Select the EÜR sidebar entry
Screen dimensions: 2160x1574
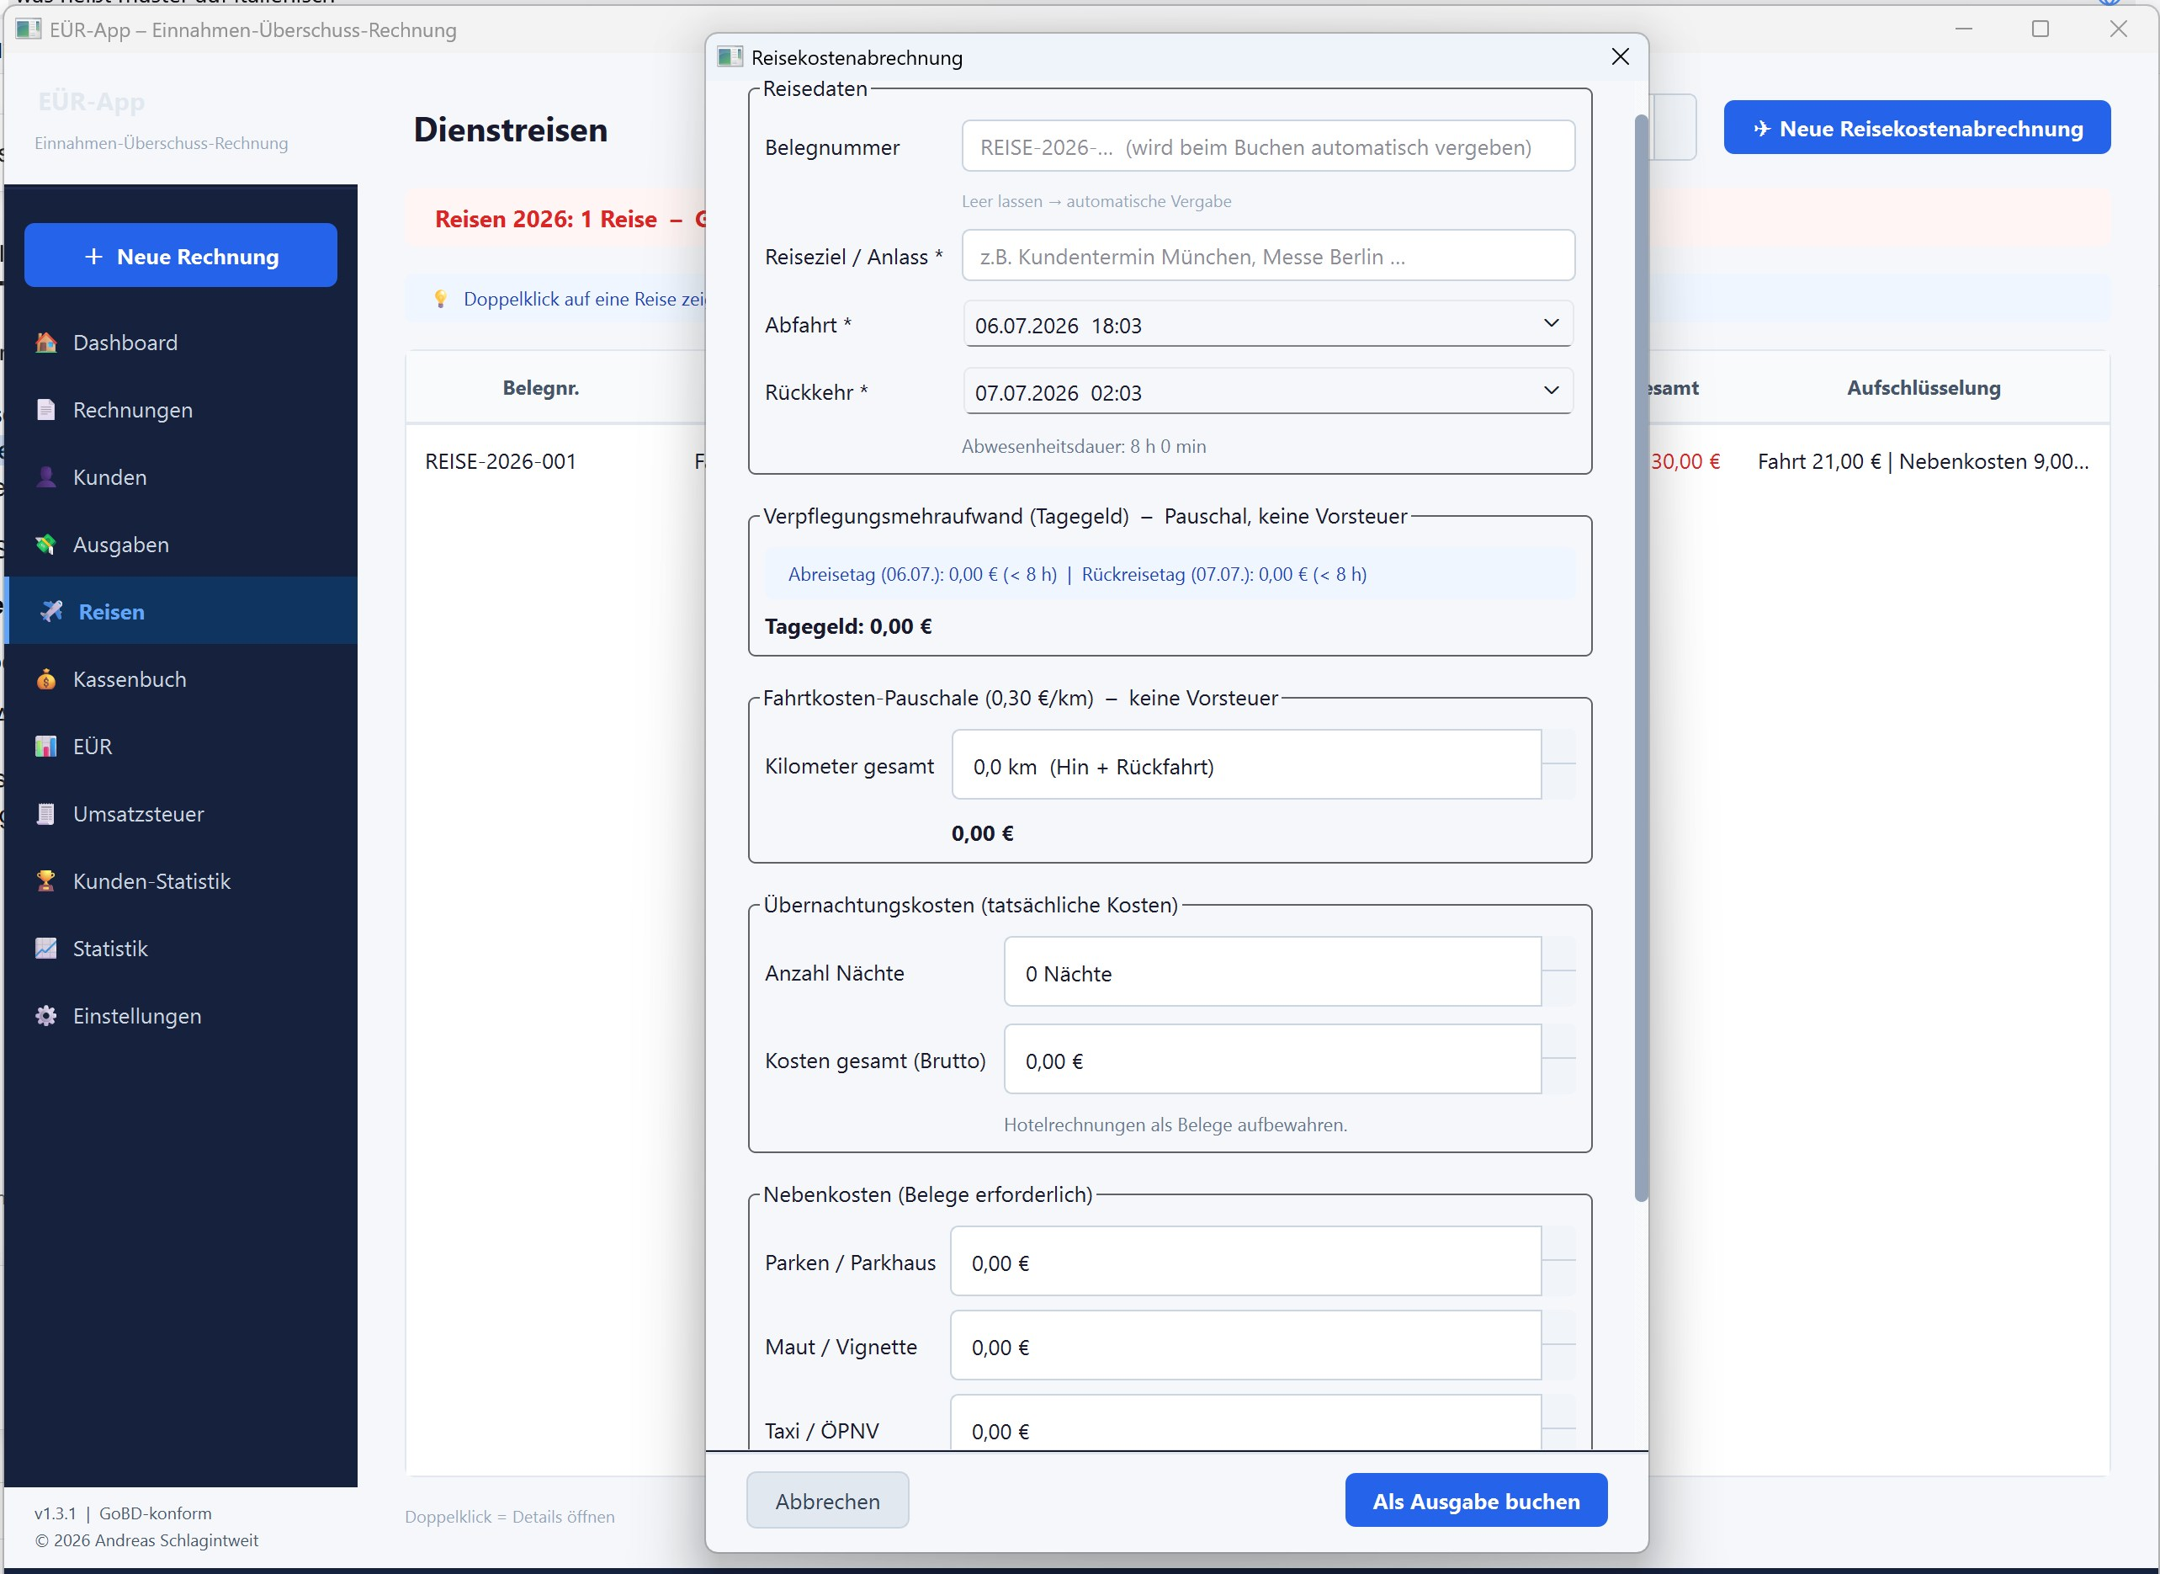pos(181,747)
